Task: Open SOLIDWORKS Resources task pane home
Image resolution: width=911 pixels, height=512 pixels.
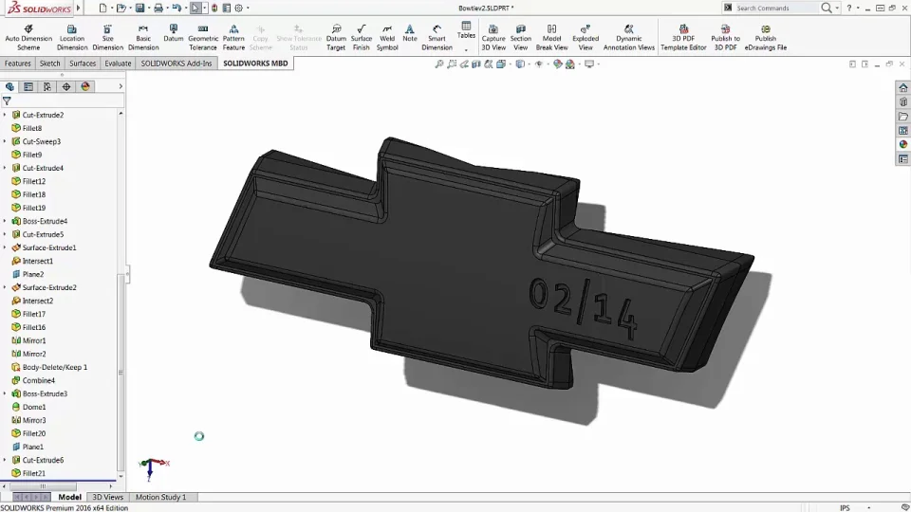Action: click(902, 87)
